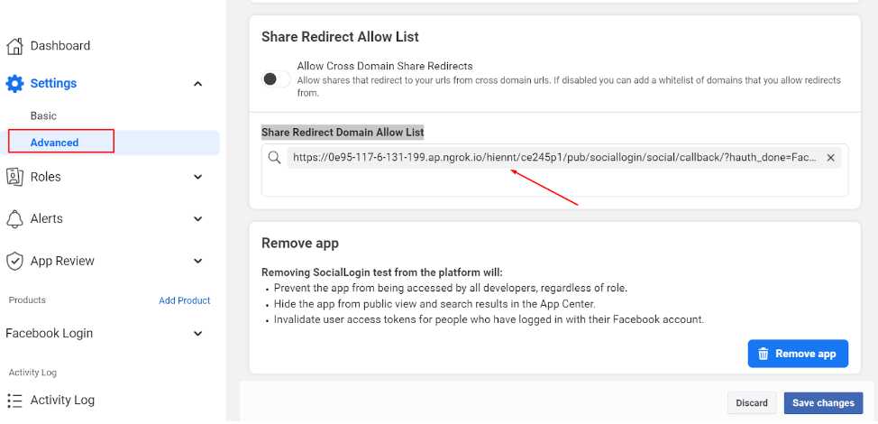878x424 pixels.
Task: Click the Settings gear icon
Action: click(x=14, y=84)
